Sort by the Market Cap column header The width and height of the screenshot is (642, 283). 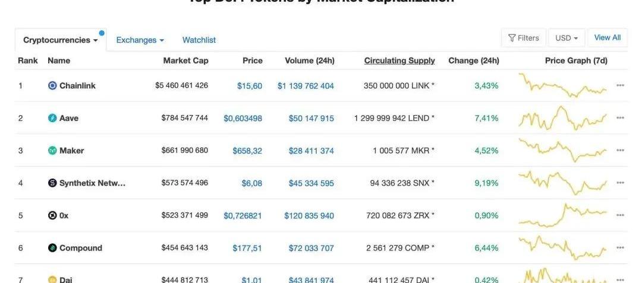(x=186, y=61)
